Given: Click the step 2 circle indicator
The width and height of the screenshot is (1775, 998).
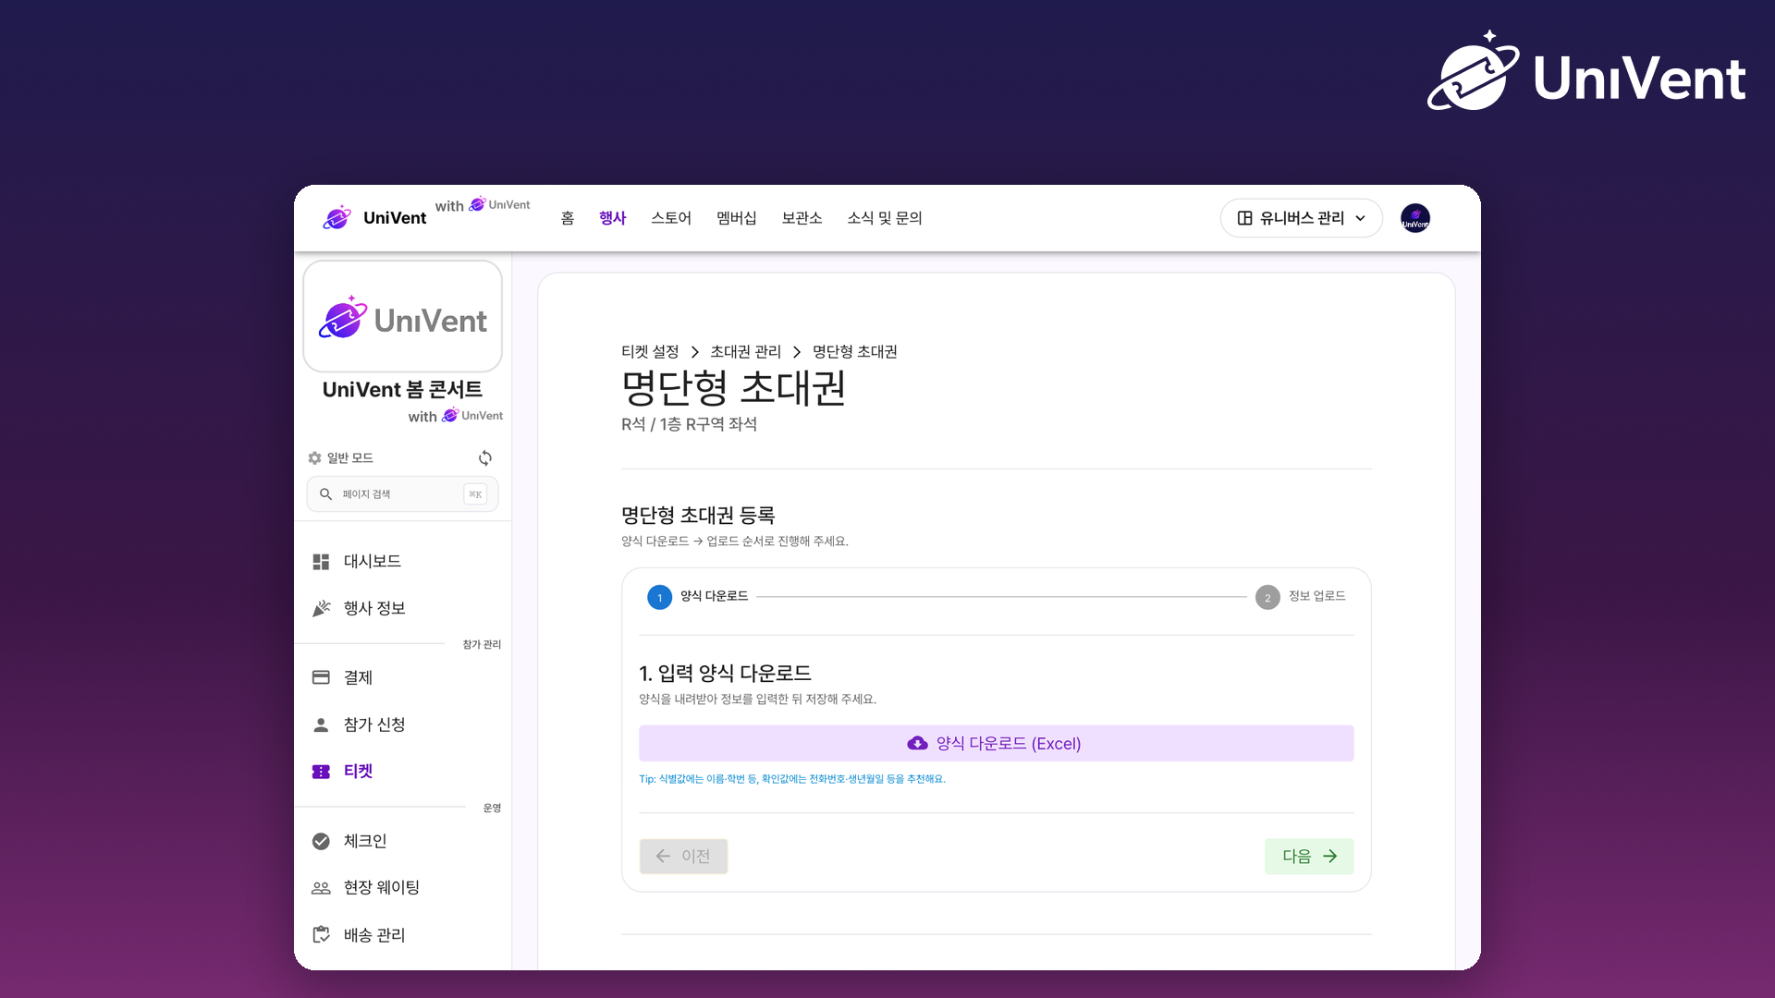Looking at the screenshot, I should click(1267, 597).
